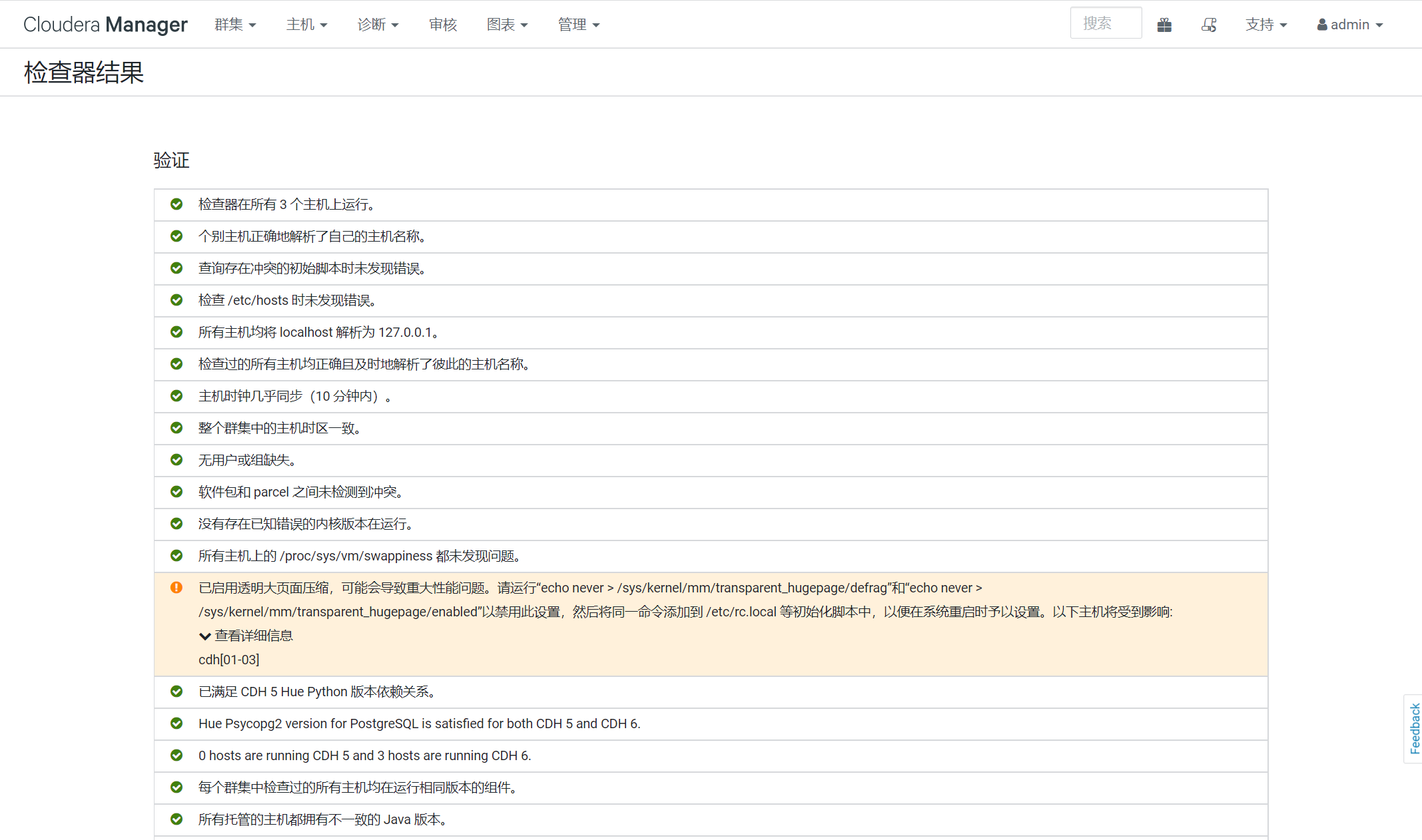Click the orange warning icon for transparent hugepage

point(177,588)
